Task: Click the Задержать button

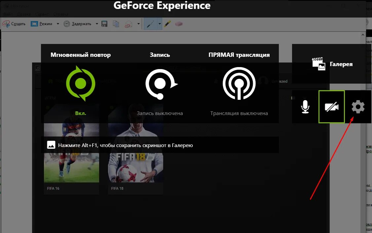Action: [x=77, y=24]
